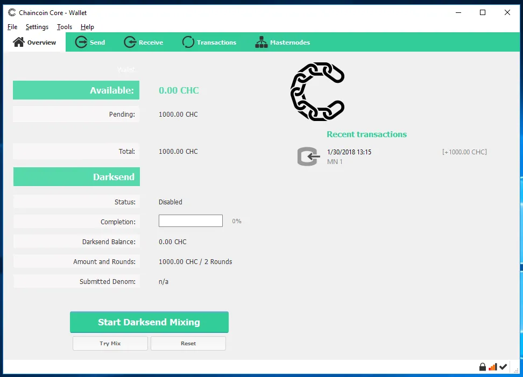Click the wallet lock status icon
Screen dimensions: 523x377
click(482, 367)
